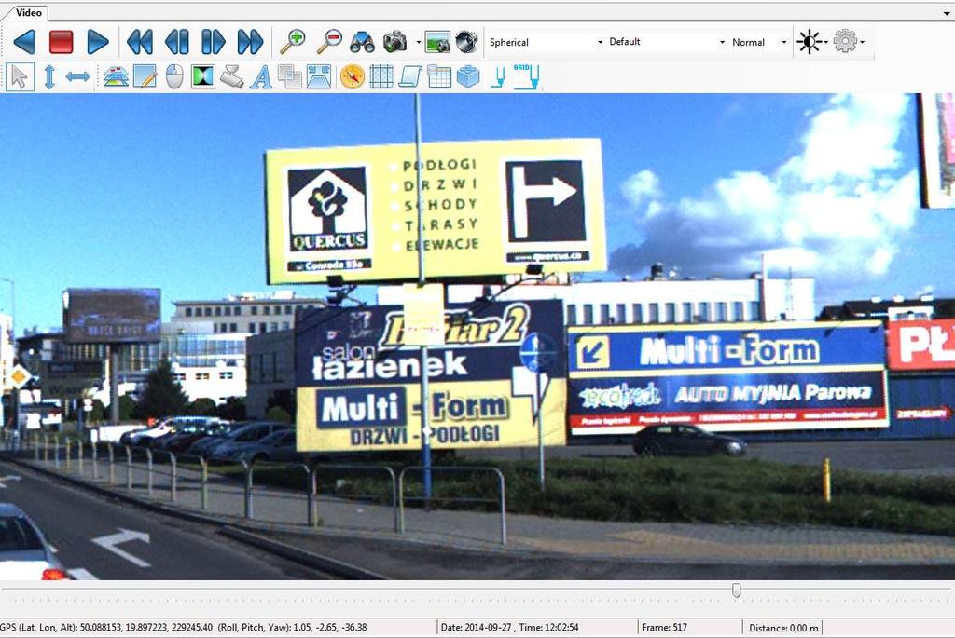Click the Date 2014-09-27 status entry
The height and width of the screenshot is (638, 955).
click(510, 627)
